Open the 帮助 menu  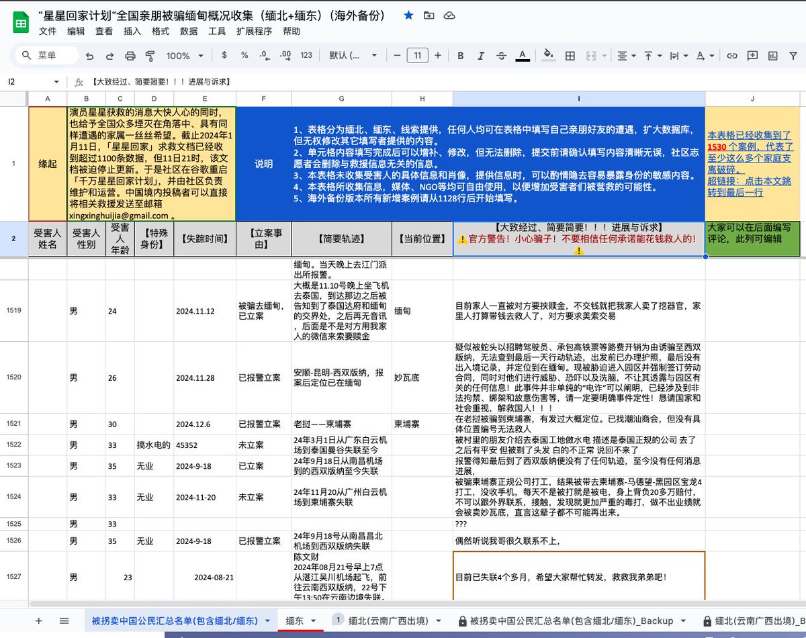[292, 31]
